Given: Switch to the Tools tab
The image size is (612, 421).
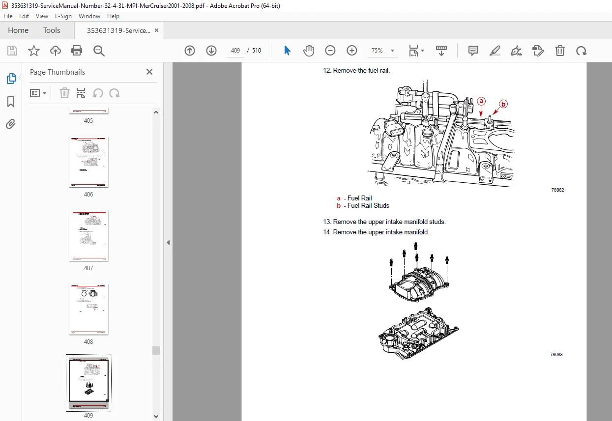Looking at the screenshot, I should coord(52,30).
